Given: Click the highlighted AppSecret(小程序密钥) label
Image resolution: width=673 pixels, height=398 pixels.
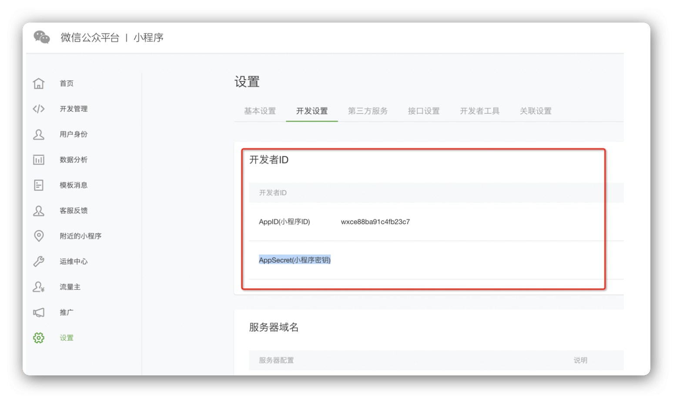Looking at the screenshot, I should coord(295,260).
